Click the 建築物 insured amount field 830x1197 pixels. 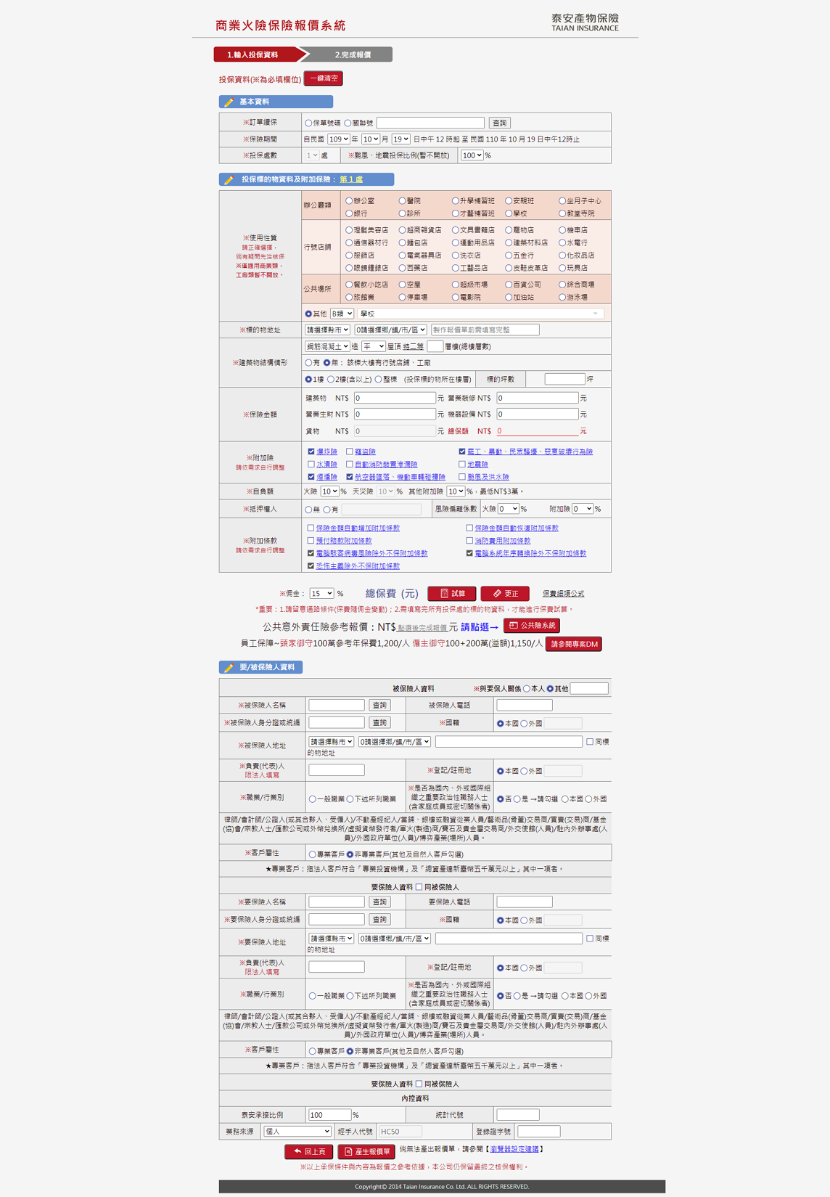(x=395, y=399)
